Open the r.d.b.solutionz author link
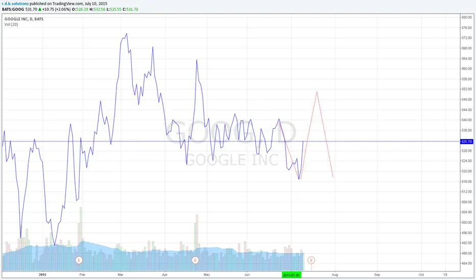The height and width of the screenshot is (280, 476). [15, 4]
